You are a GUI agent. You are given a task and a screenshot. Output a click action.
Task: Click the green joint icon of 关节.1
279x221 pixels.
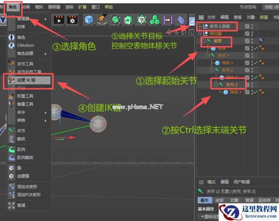[x=213, y=55]
